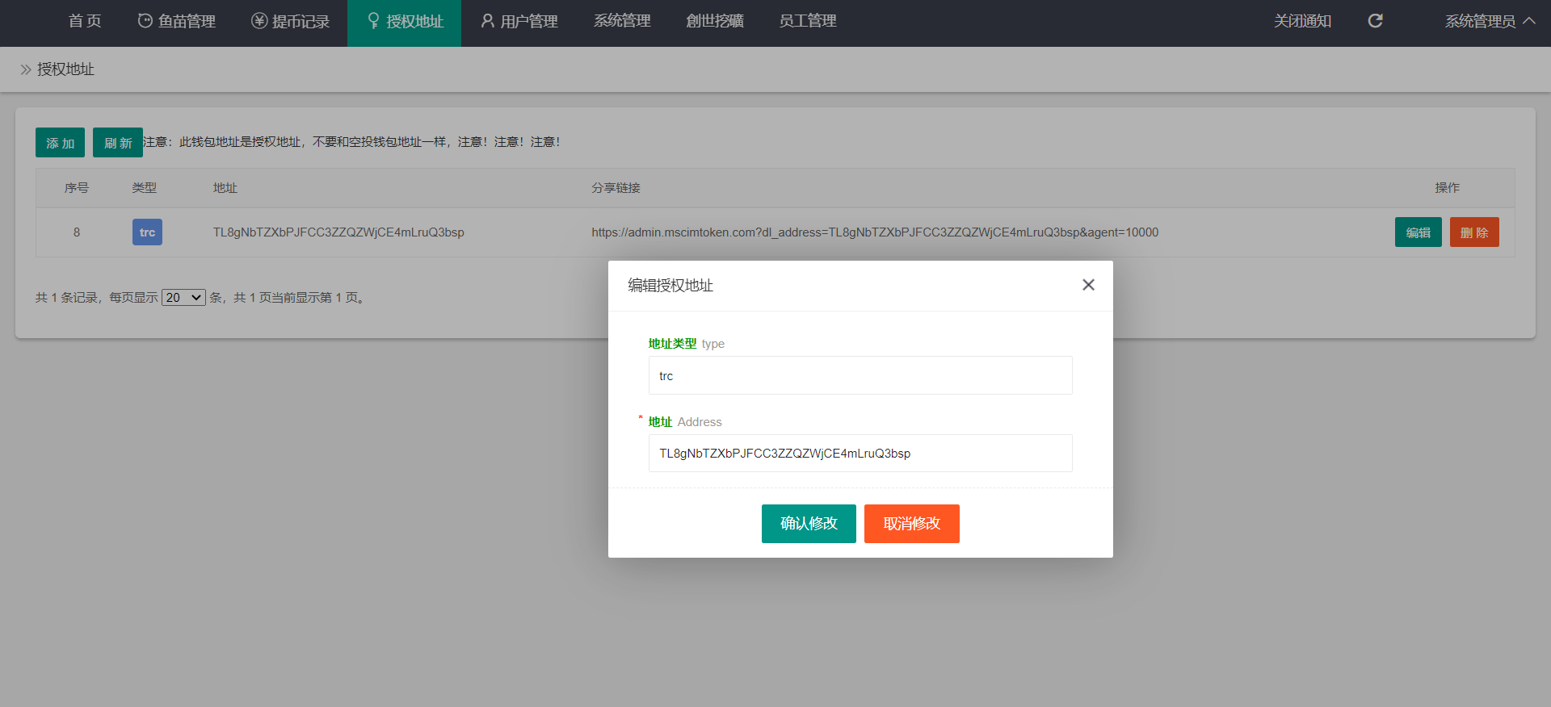Screen dimensions: 1551x707
Task: Click the yen icon beside 提币记录
Action: pyautogui.click(x=259, y=21)
